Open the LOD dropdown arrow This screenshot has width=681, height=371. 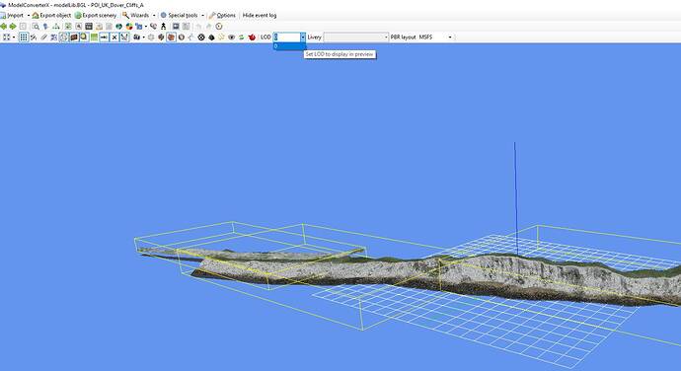(303, 37)
